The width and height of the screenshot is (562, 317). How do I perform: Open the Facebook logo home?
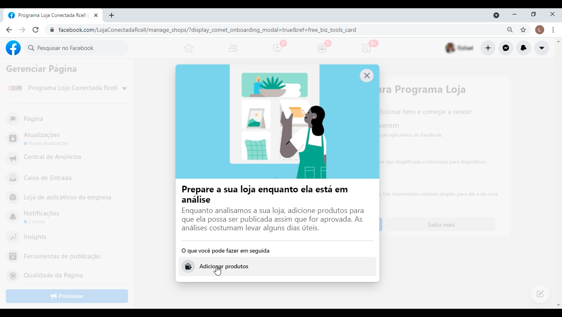[13, 48]
